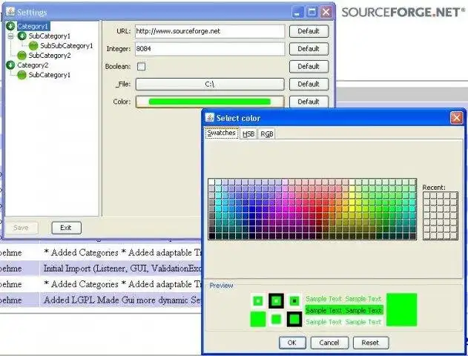Select SubCategory1 under Category2
The width and height of the screenshot is (468, 356).
click(x=50, y=75)
